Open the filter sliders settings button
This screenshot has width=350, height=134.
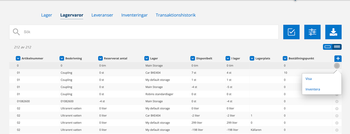tap(312, 32)
